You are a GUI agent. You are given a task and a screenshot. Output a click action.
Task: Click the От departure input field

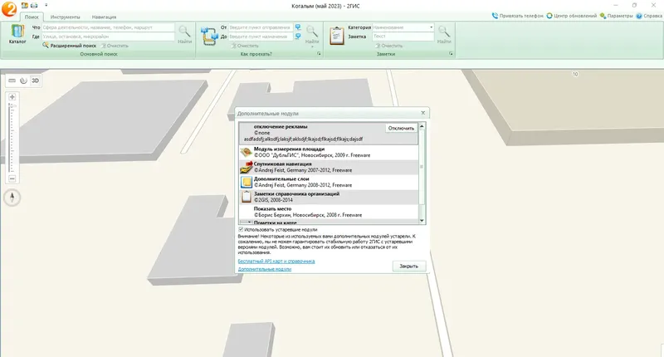pos(261,27)
